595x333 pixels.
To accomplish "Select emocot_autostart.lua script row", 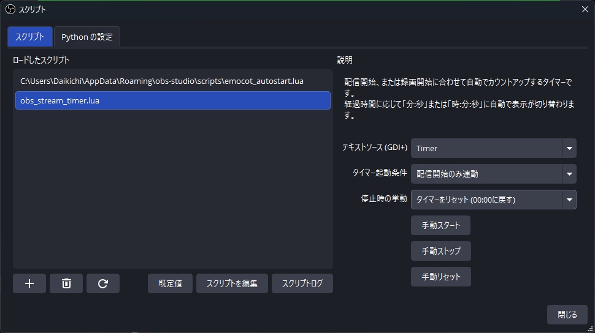I will point(172,81).
